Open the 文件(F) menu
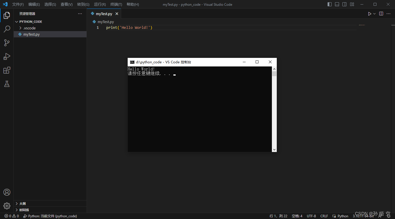395x219 pixels. pos(18,4)
